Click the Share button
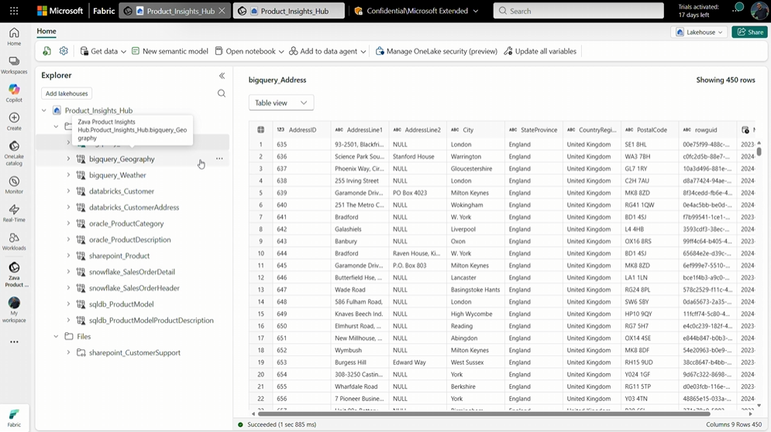The image size is (771, 432). coord(749,33)
